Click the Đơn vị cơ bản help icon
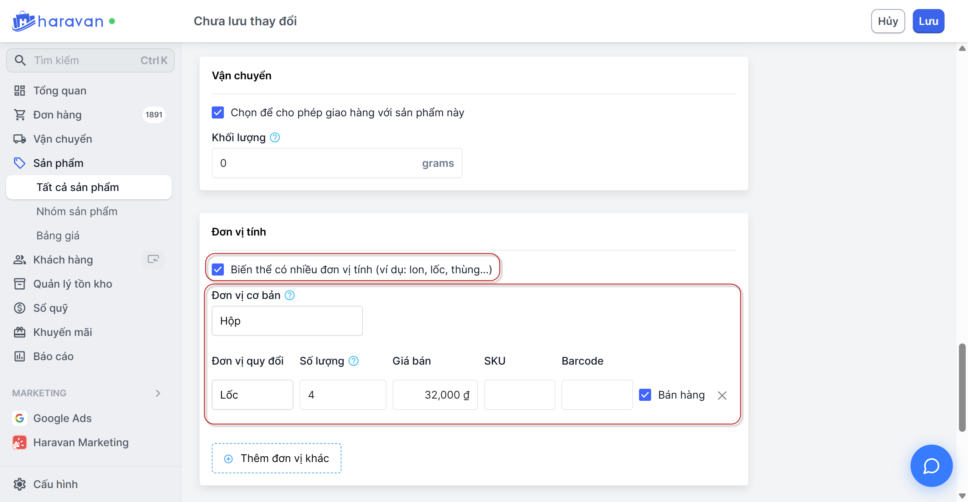968x502 pixels. point(290,296)
